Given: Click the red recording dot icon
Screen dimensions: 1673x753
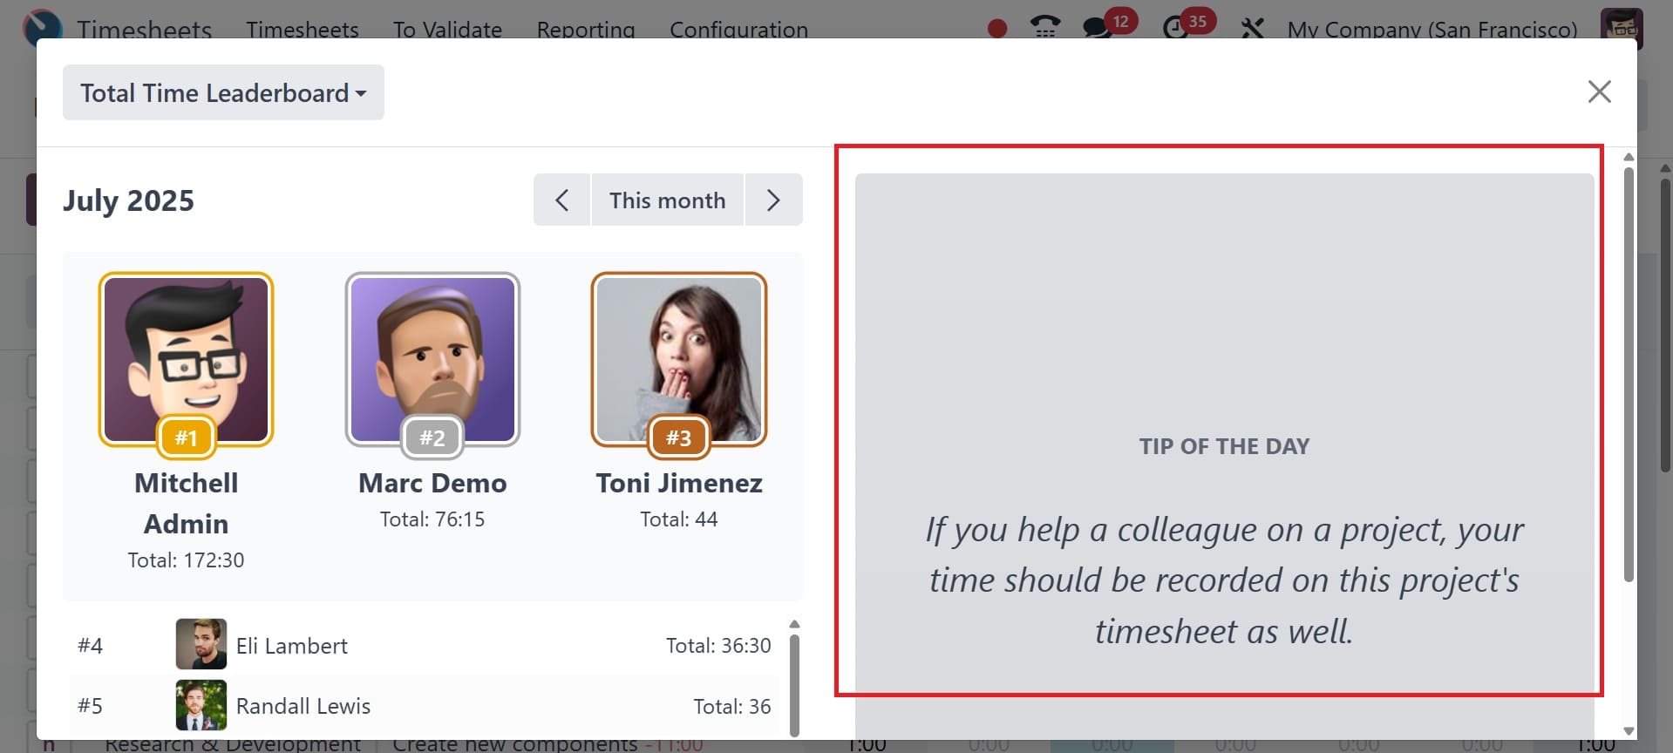Looking at the screenshot, I should (997, 29).
